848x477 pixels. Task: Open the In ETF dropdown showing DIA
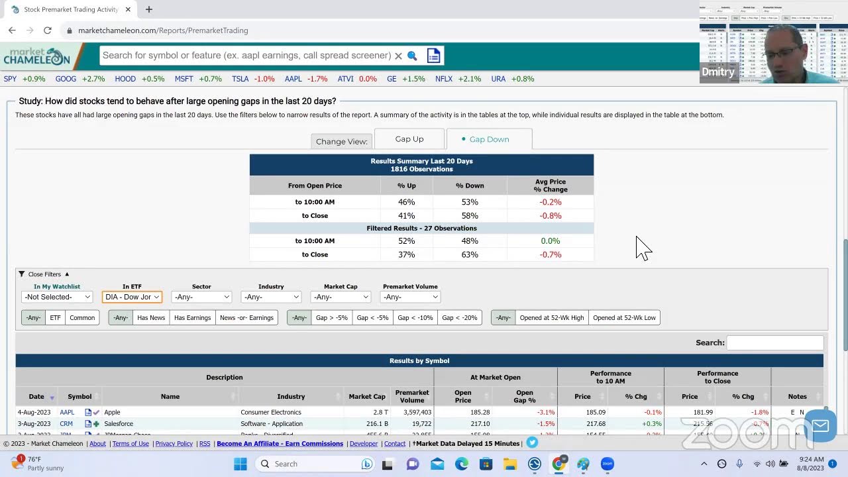tap(132, 297)
